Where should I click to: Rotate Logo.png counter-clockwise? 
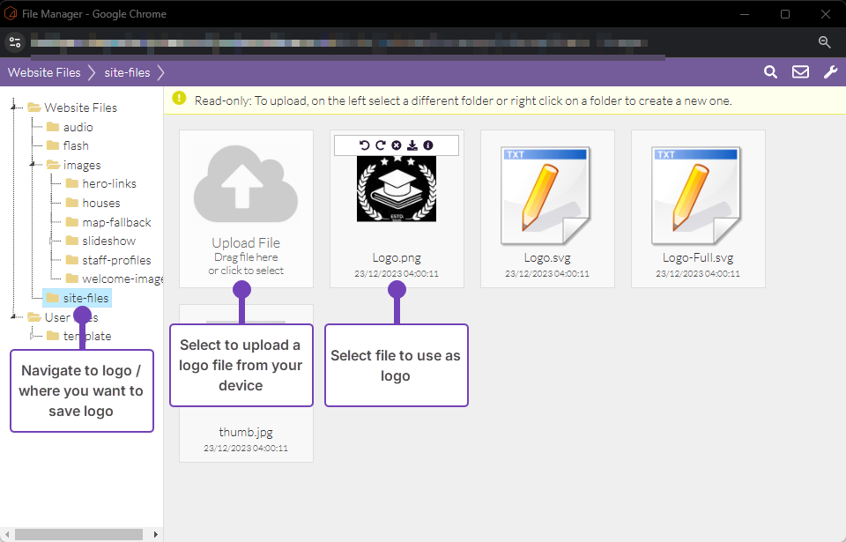coord(365,145)
